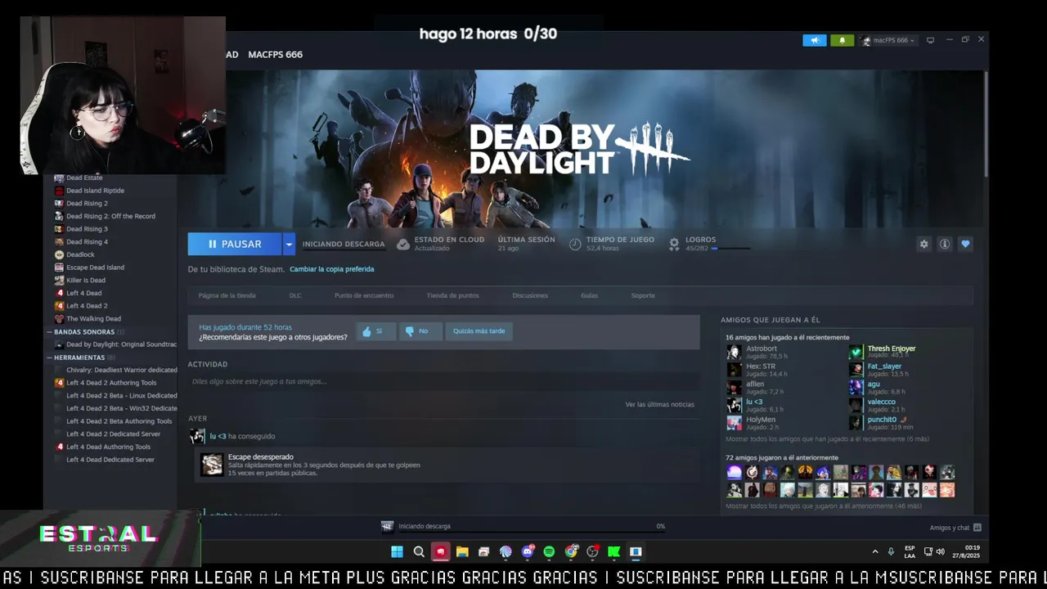Open The Walking Dead game icon
This screenshot has height=589, width=1047.
(x=59, y=319)
